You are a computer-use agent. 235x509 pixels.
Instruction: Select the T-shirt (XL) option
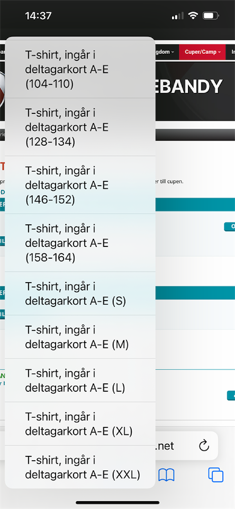[x=80, y=424]
